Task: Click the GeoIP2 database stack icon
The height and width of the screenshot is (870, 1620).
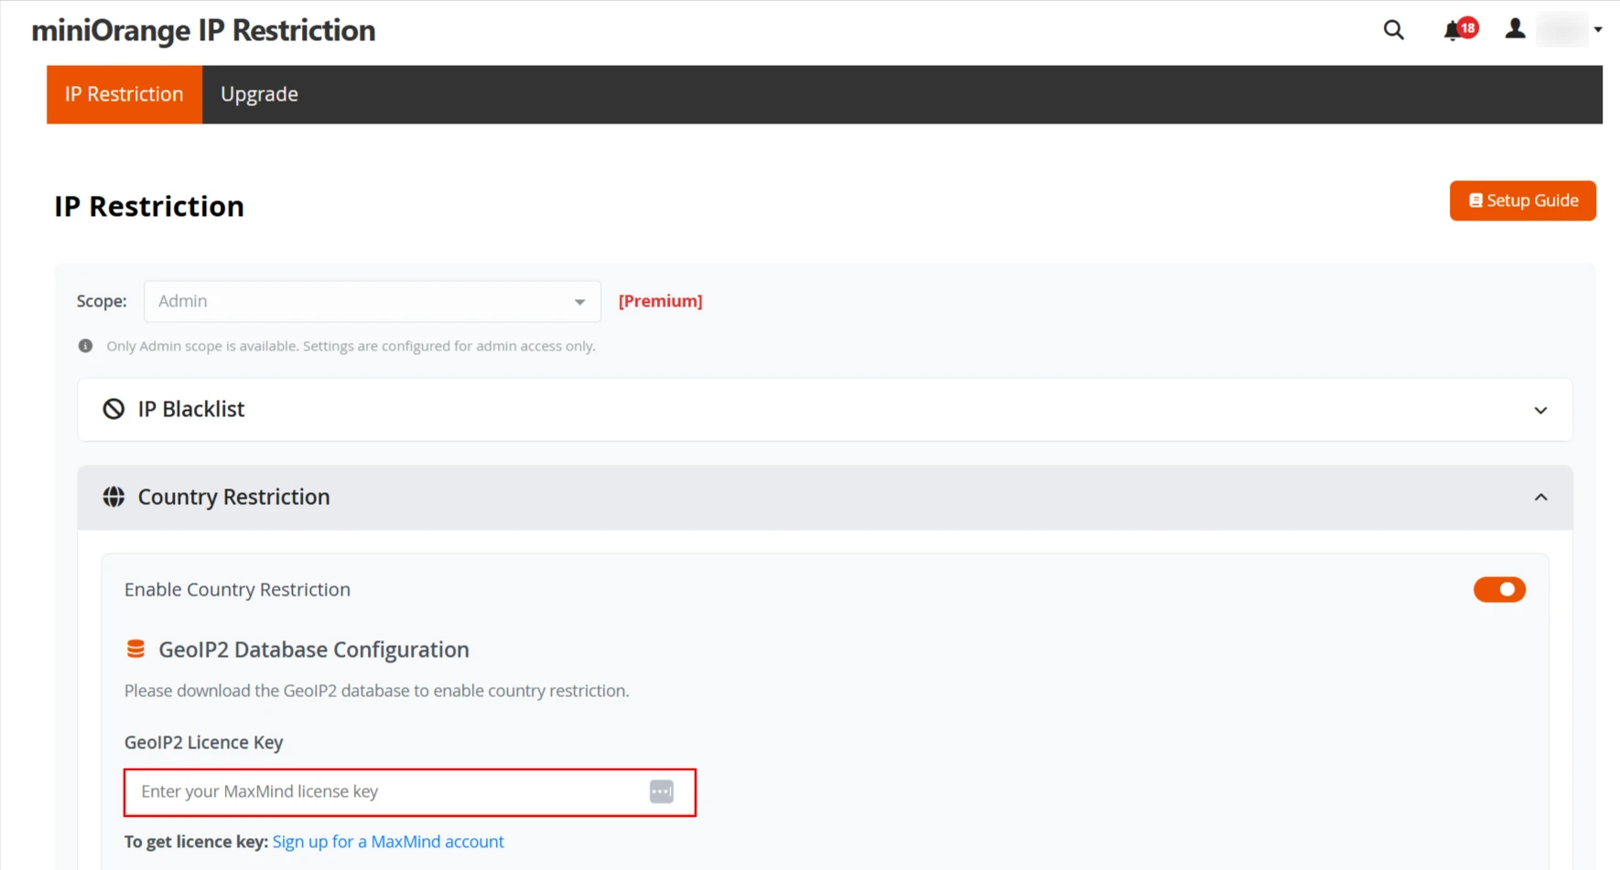Action: click(135, 650)
